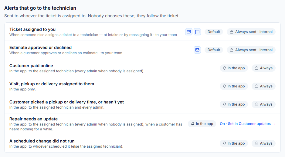Image resolution: width=285 pixels, height=157 pixels.
Task: Click bell icon in Visit, pickup or delivery row
Action: (225, 86)
